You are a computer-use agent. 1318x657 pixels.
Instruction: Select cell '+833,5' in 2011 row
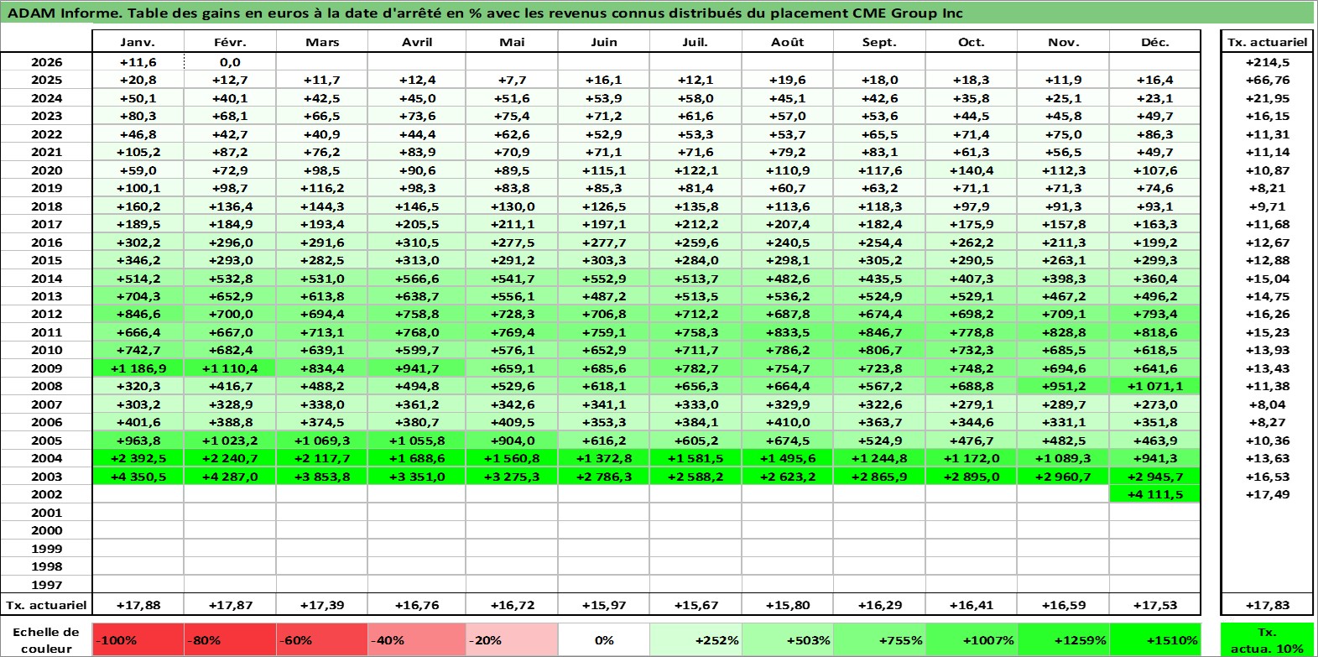(787, 332)
